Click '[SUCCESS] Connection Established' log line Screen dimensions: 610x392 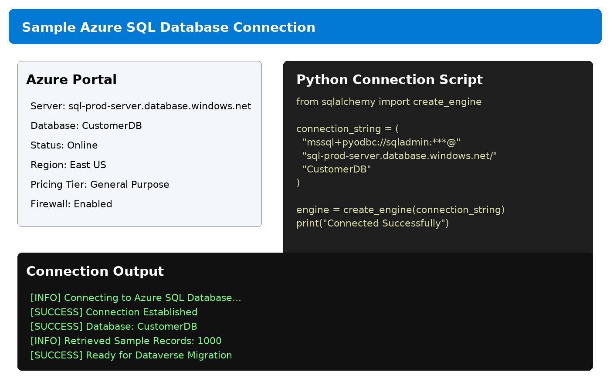pos(114,312)
